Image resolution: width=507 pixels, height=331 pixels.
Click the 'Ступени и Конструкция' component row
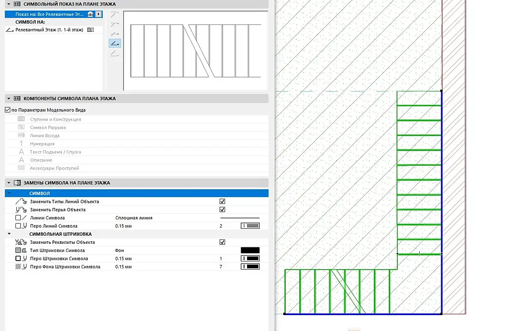click(137, 119)
